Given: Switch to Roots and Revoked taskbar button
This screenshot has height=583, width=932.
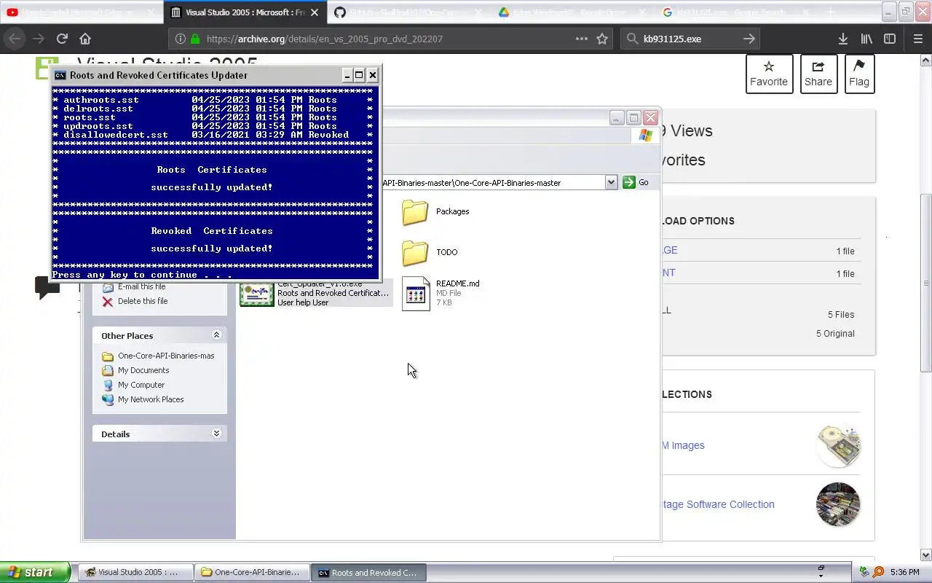Looking at the screenshot, I should point(369,572).
